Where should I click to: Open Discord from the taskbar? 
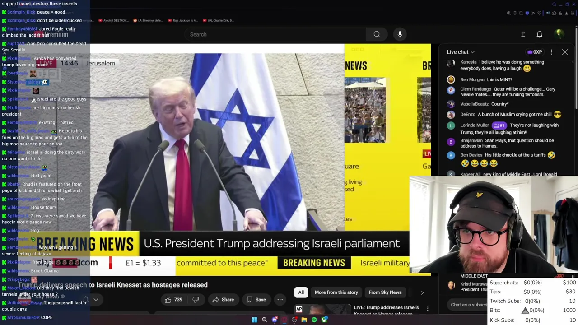(x=274, y=320)
